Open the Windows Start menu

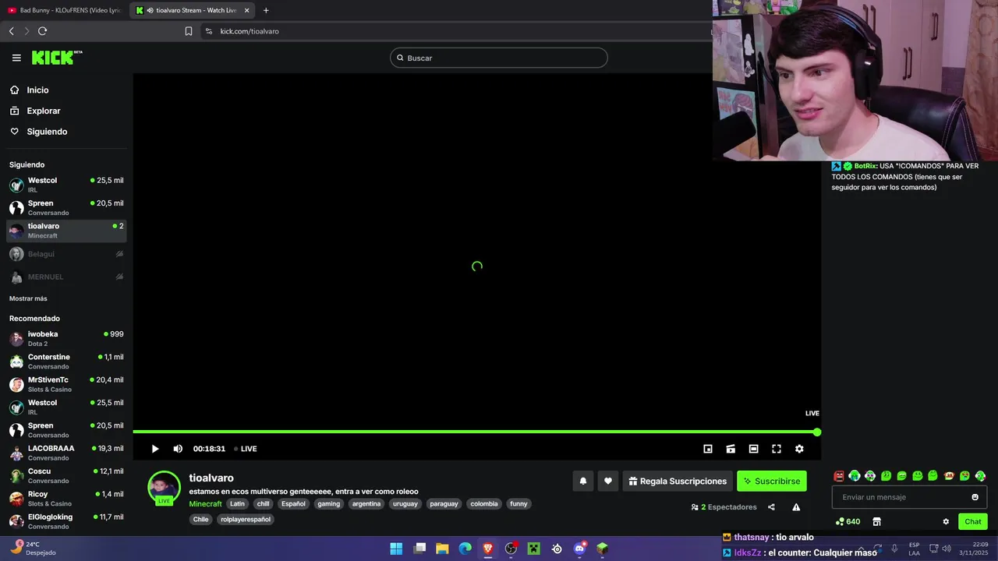coord(396,549)
